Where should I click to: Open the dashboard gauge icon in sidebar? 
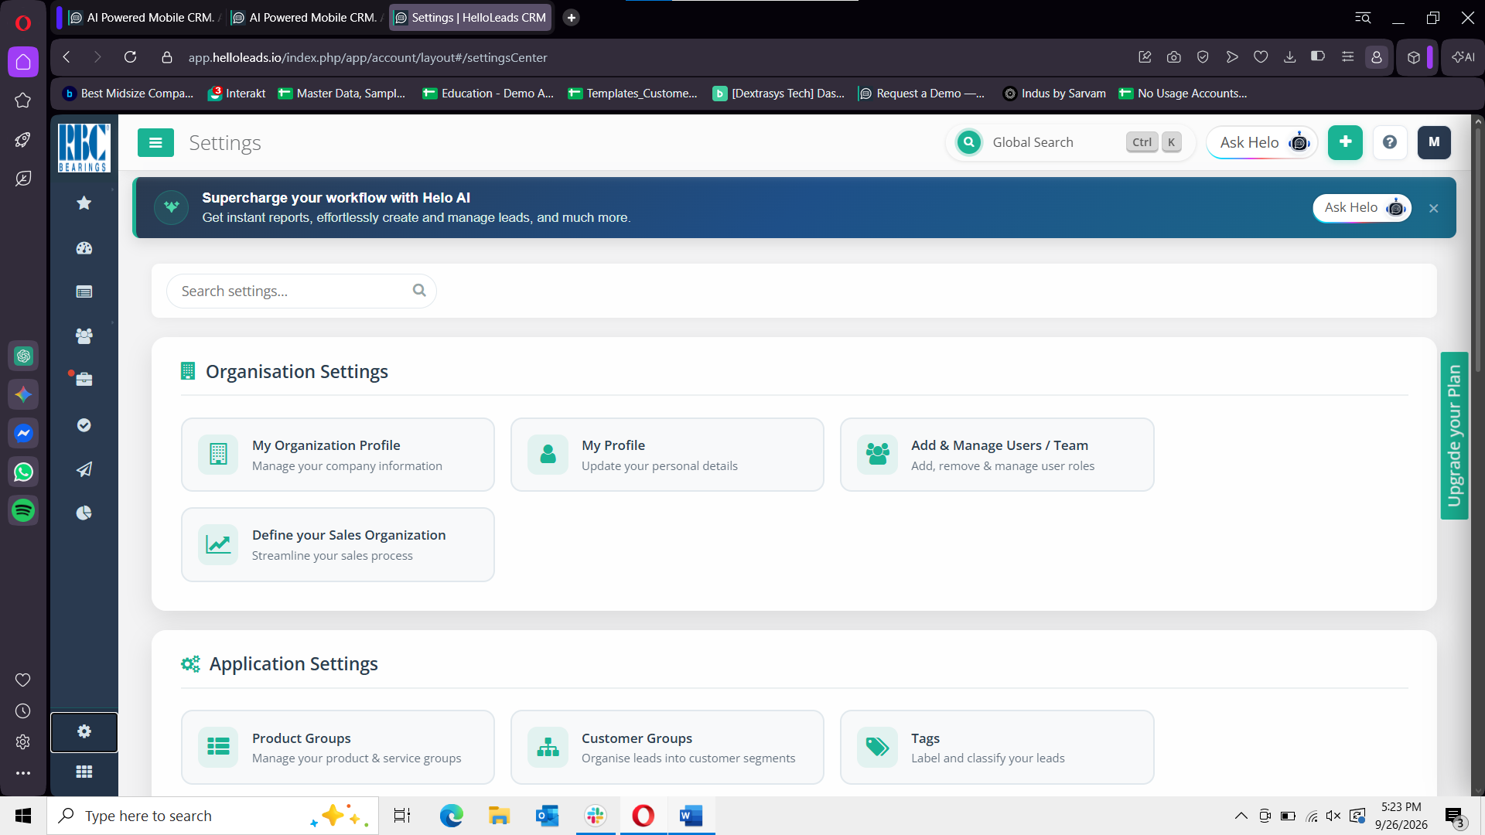coord(84,248)
